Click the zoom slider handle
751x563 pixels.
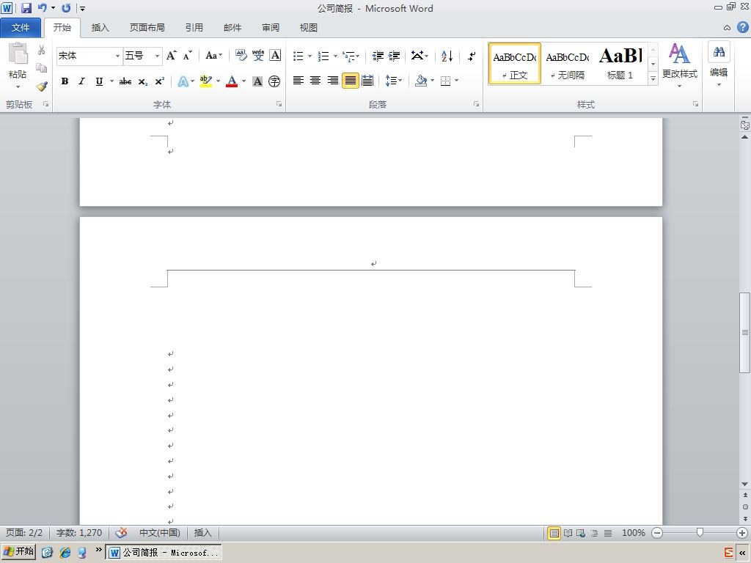pyautogui.click(x=700, y=532)
